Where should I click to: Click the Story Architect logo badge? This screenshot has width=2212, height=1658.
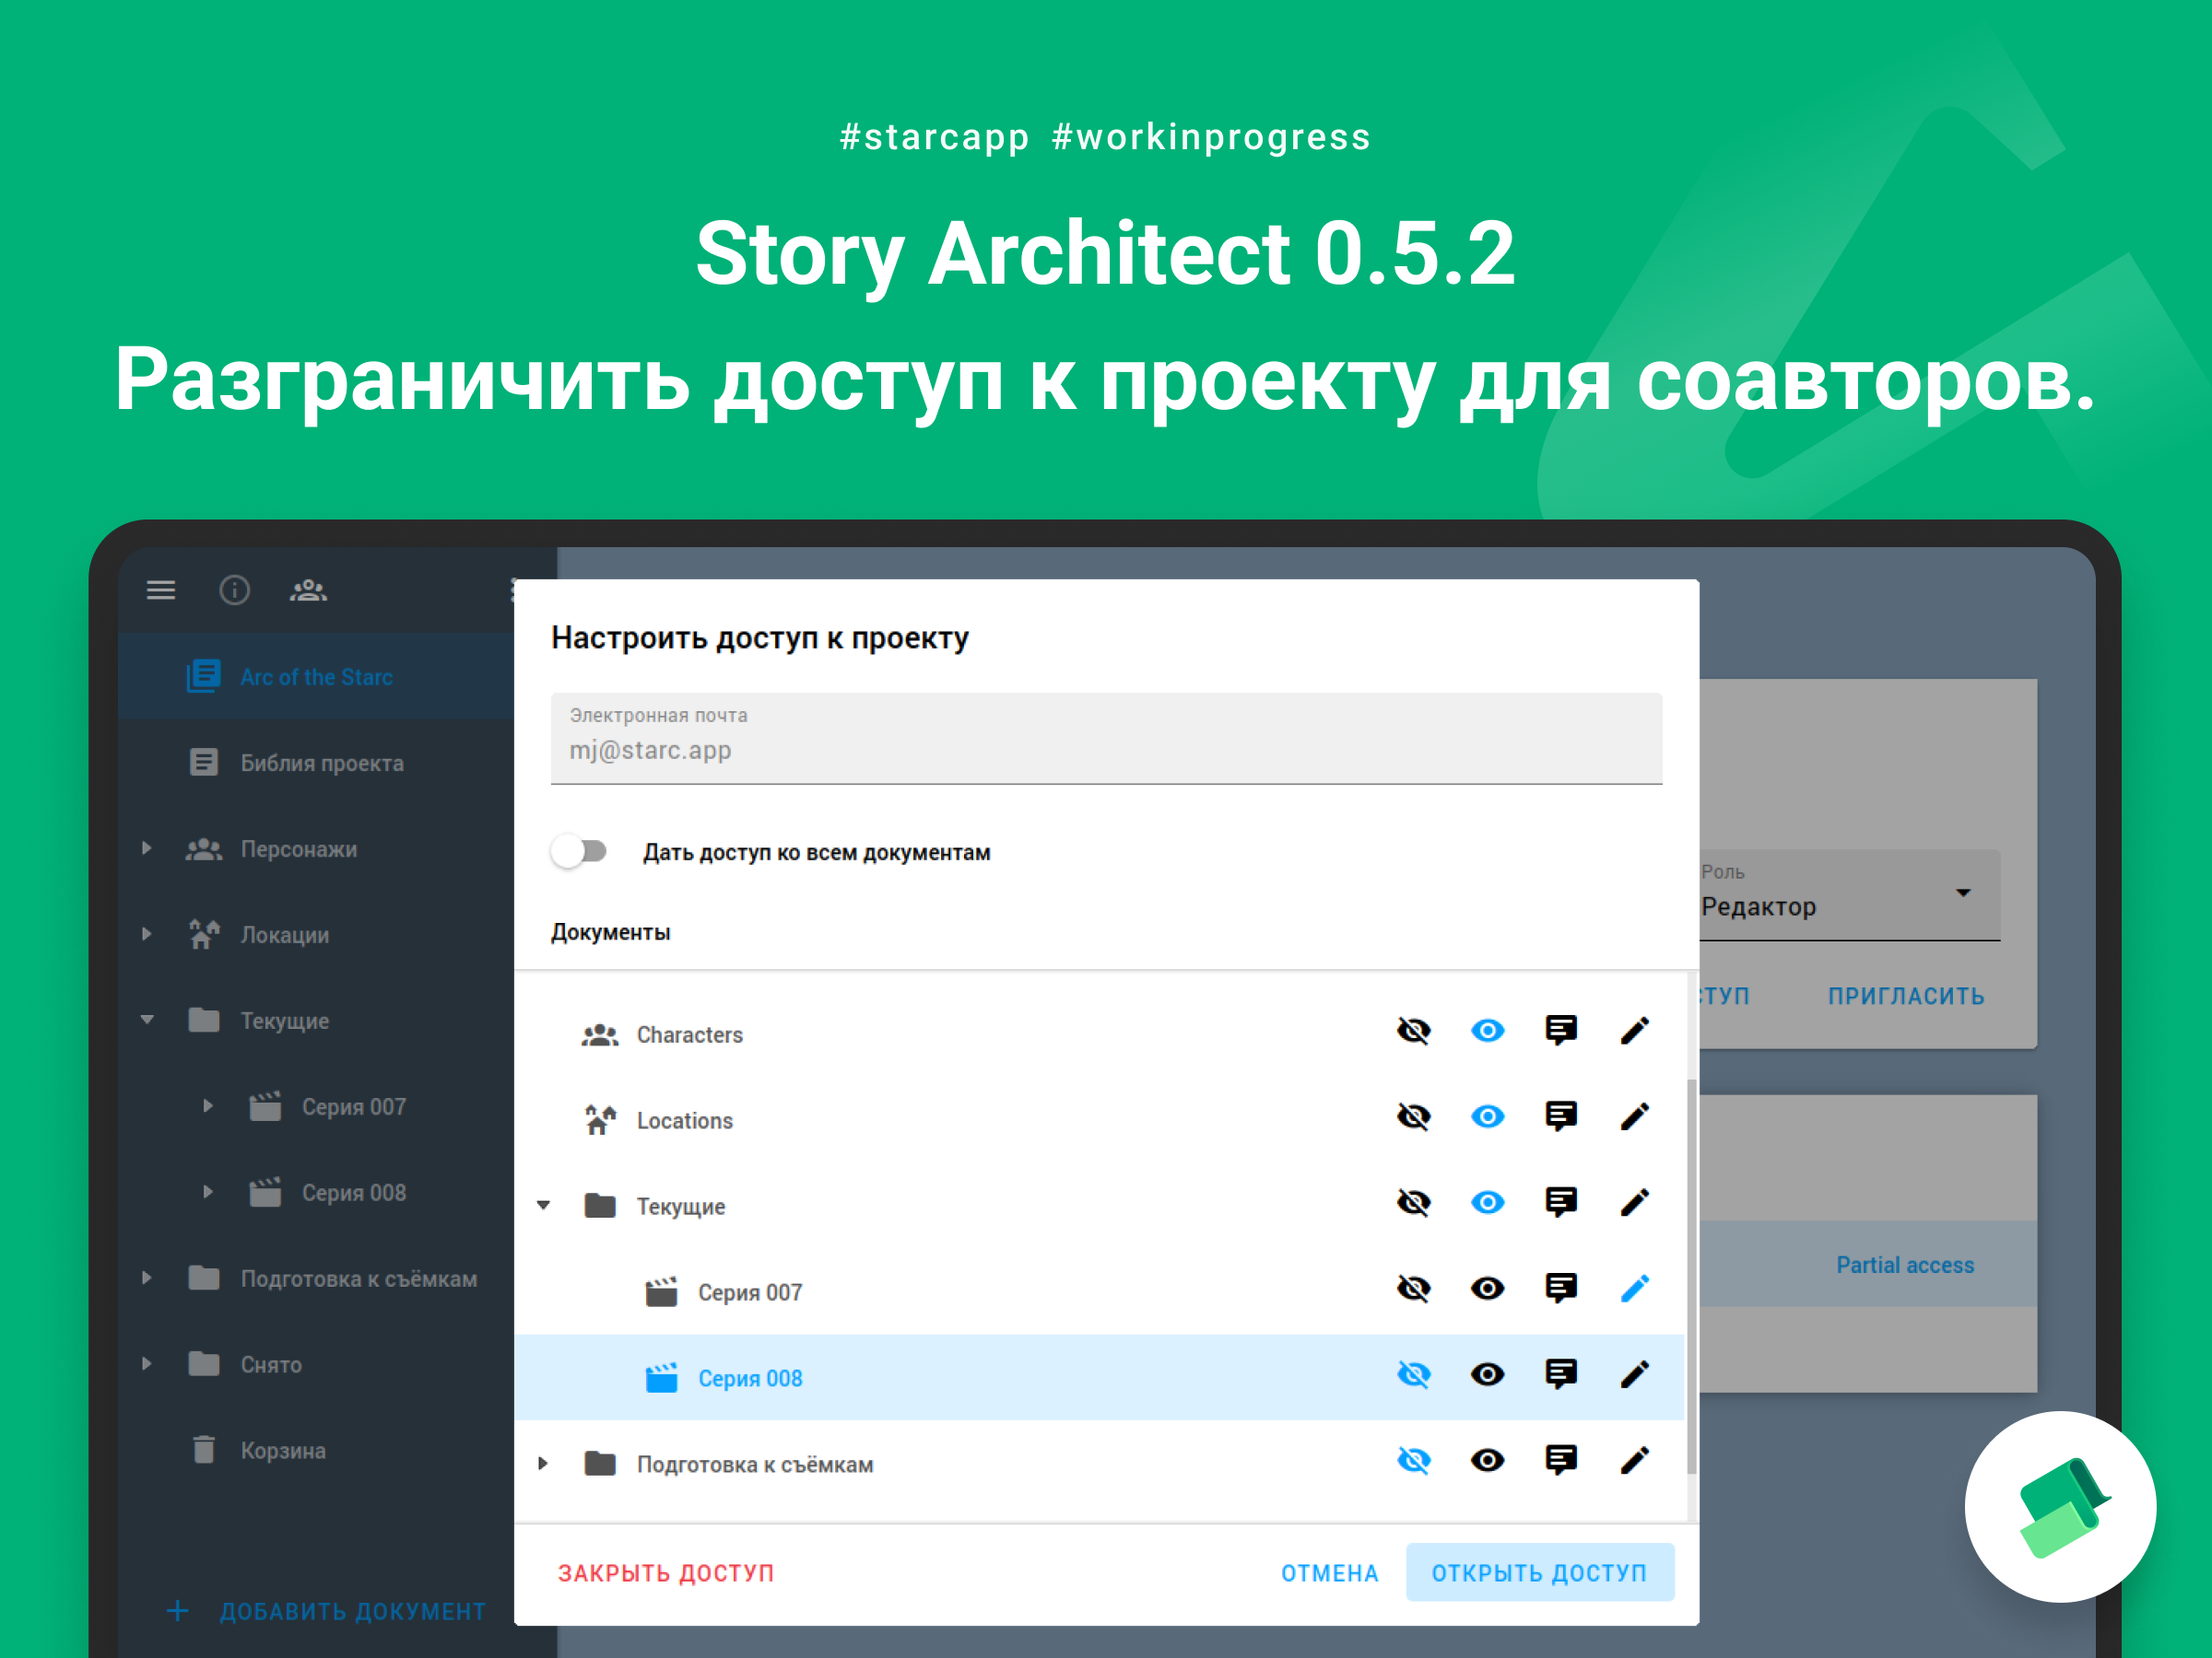click(x=2060, y=1506)
